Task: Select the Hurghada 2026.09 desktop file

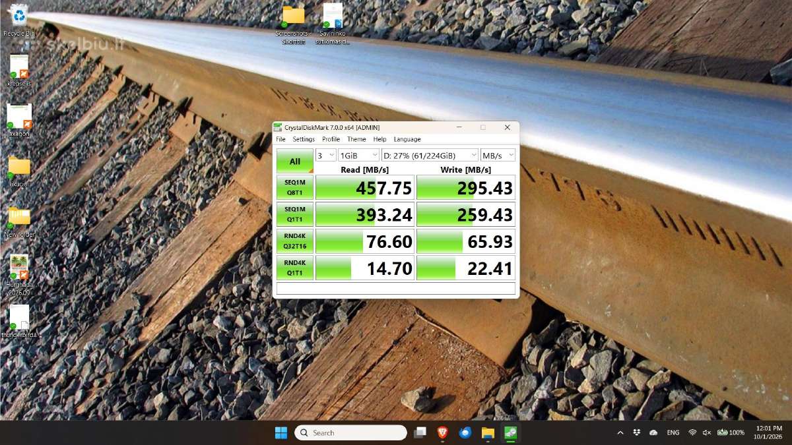Action: (x=19, y=276)
